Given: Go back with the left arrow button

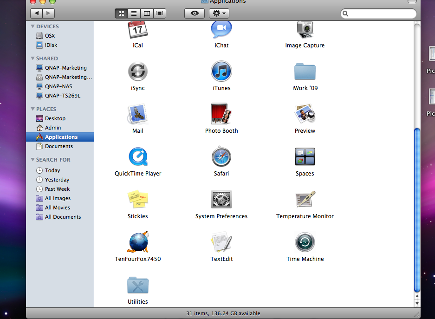Looking at the screenshot, I should (x=36, y=13).
